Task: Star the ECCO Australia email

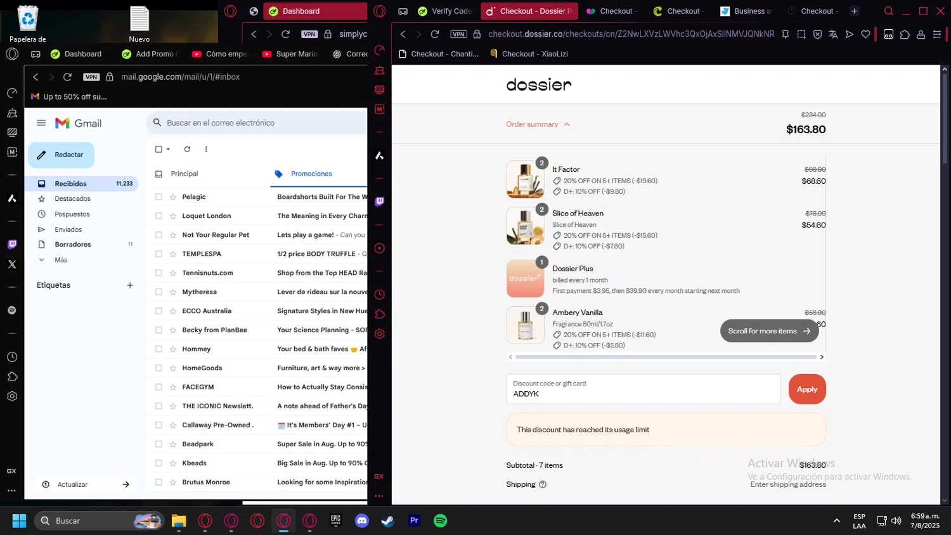Action: 172,311
